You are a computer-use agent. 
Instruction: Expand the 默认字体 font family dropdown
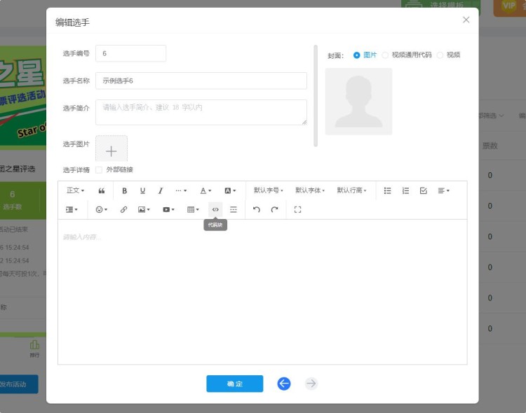coord(309,190)
